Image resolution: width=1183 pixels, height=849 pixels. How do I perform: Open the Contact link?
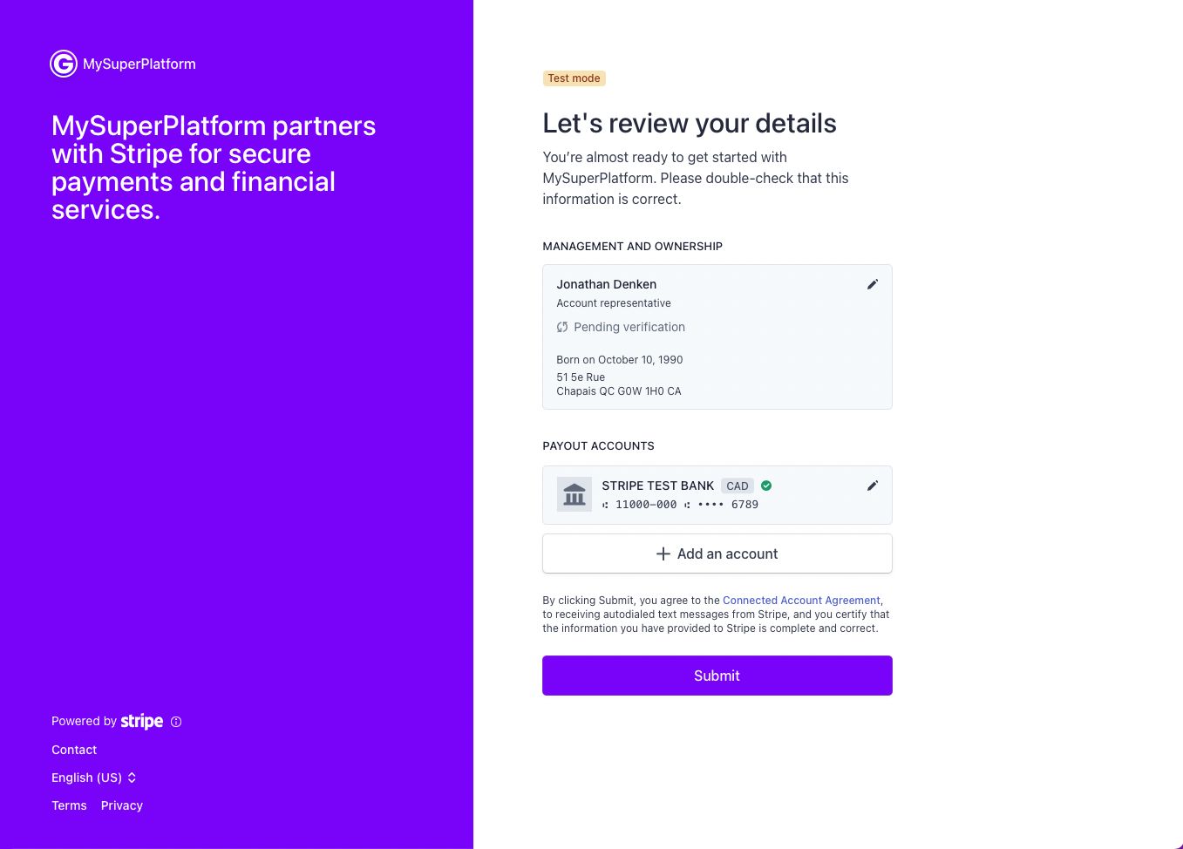pyautogui.click(x=74, y=750)
